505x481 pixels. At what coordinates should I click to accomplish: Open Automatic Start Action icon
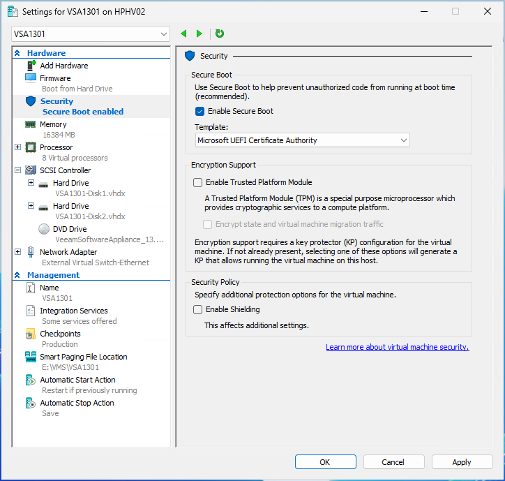click(x=31, y=380)
